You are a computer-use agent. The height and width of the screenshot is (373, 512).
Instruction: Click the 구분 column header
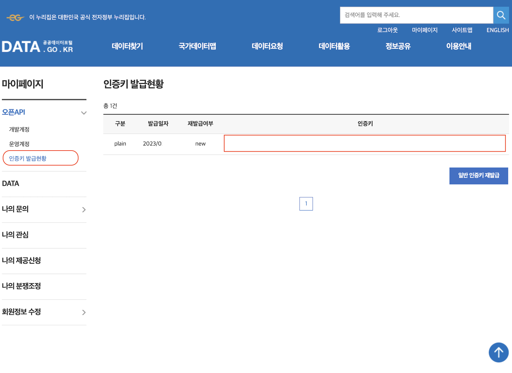pyautogui.click(x=120, y=124)
